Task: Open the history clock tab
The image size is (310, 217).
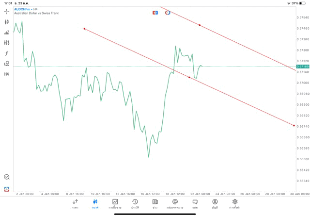Action: click(135, 204)
